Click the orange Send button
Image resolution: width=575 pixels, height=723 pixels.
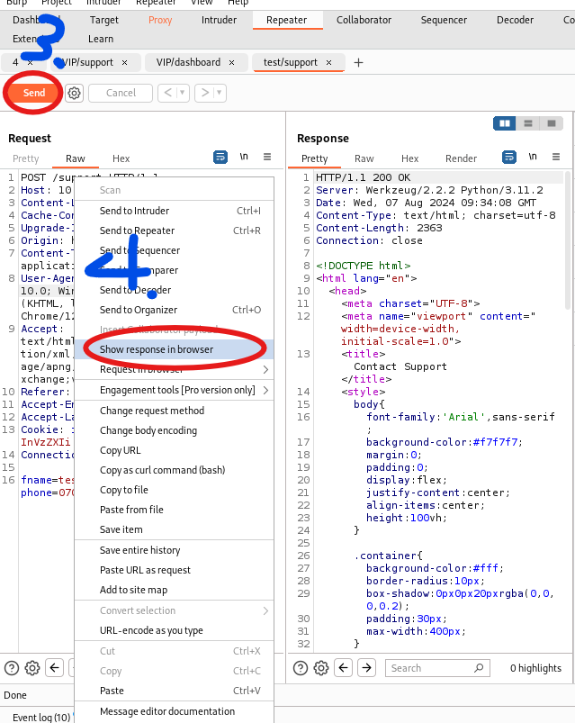pos(34,93)
